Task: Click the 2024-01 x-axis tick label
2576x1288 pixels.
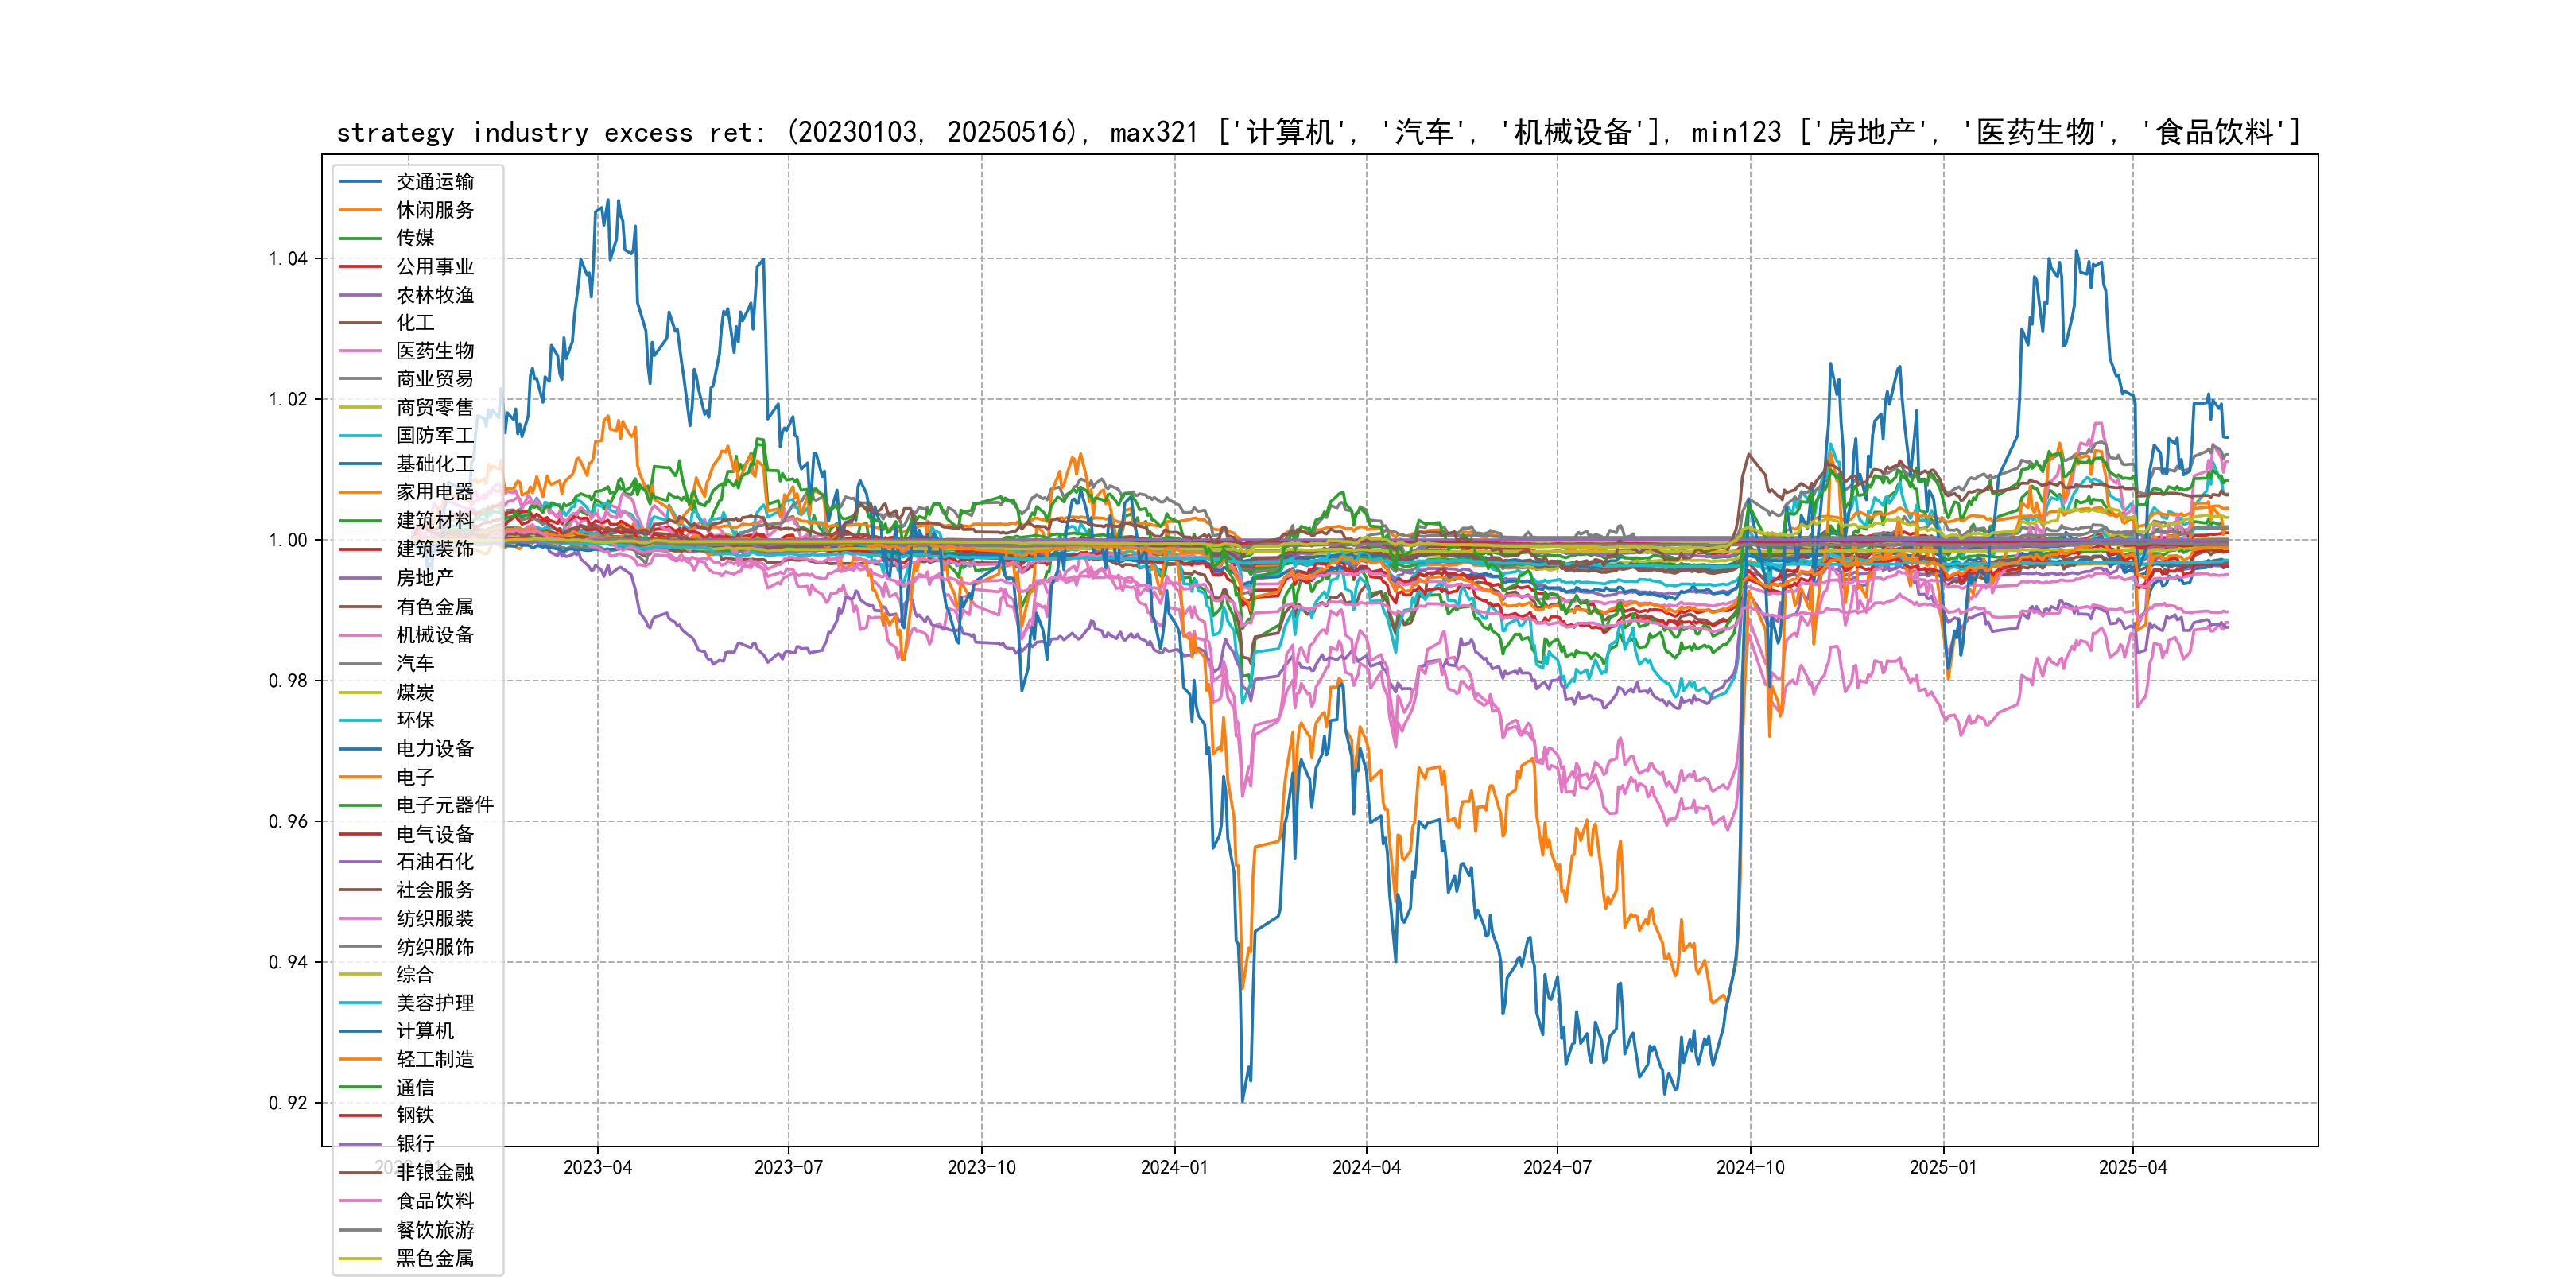Action: (x=1174, y=1168)
